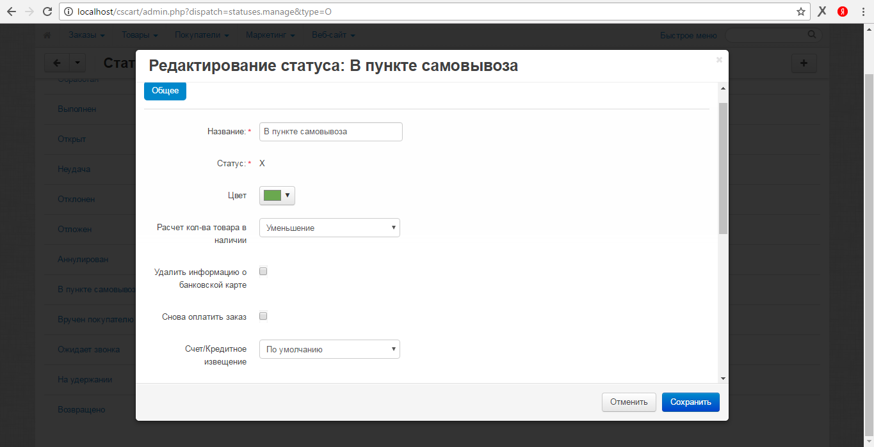Click the status code value X

coord(262,163)
